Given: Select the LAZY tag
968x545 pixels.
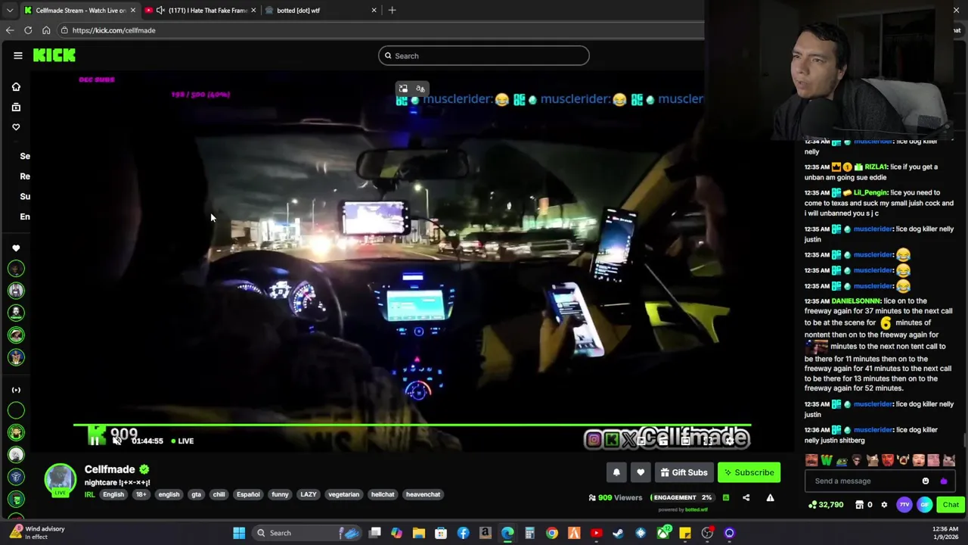Looking at the screenshot, I should click(x=309, y=494).
